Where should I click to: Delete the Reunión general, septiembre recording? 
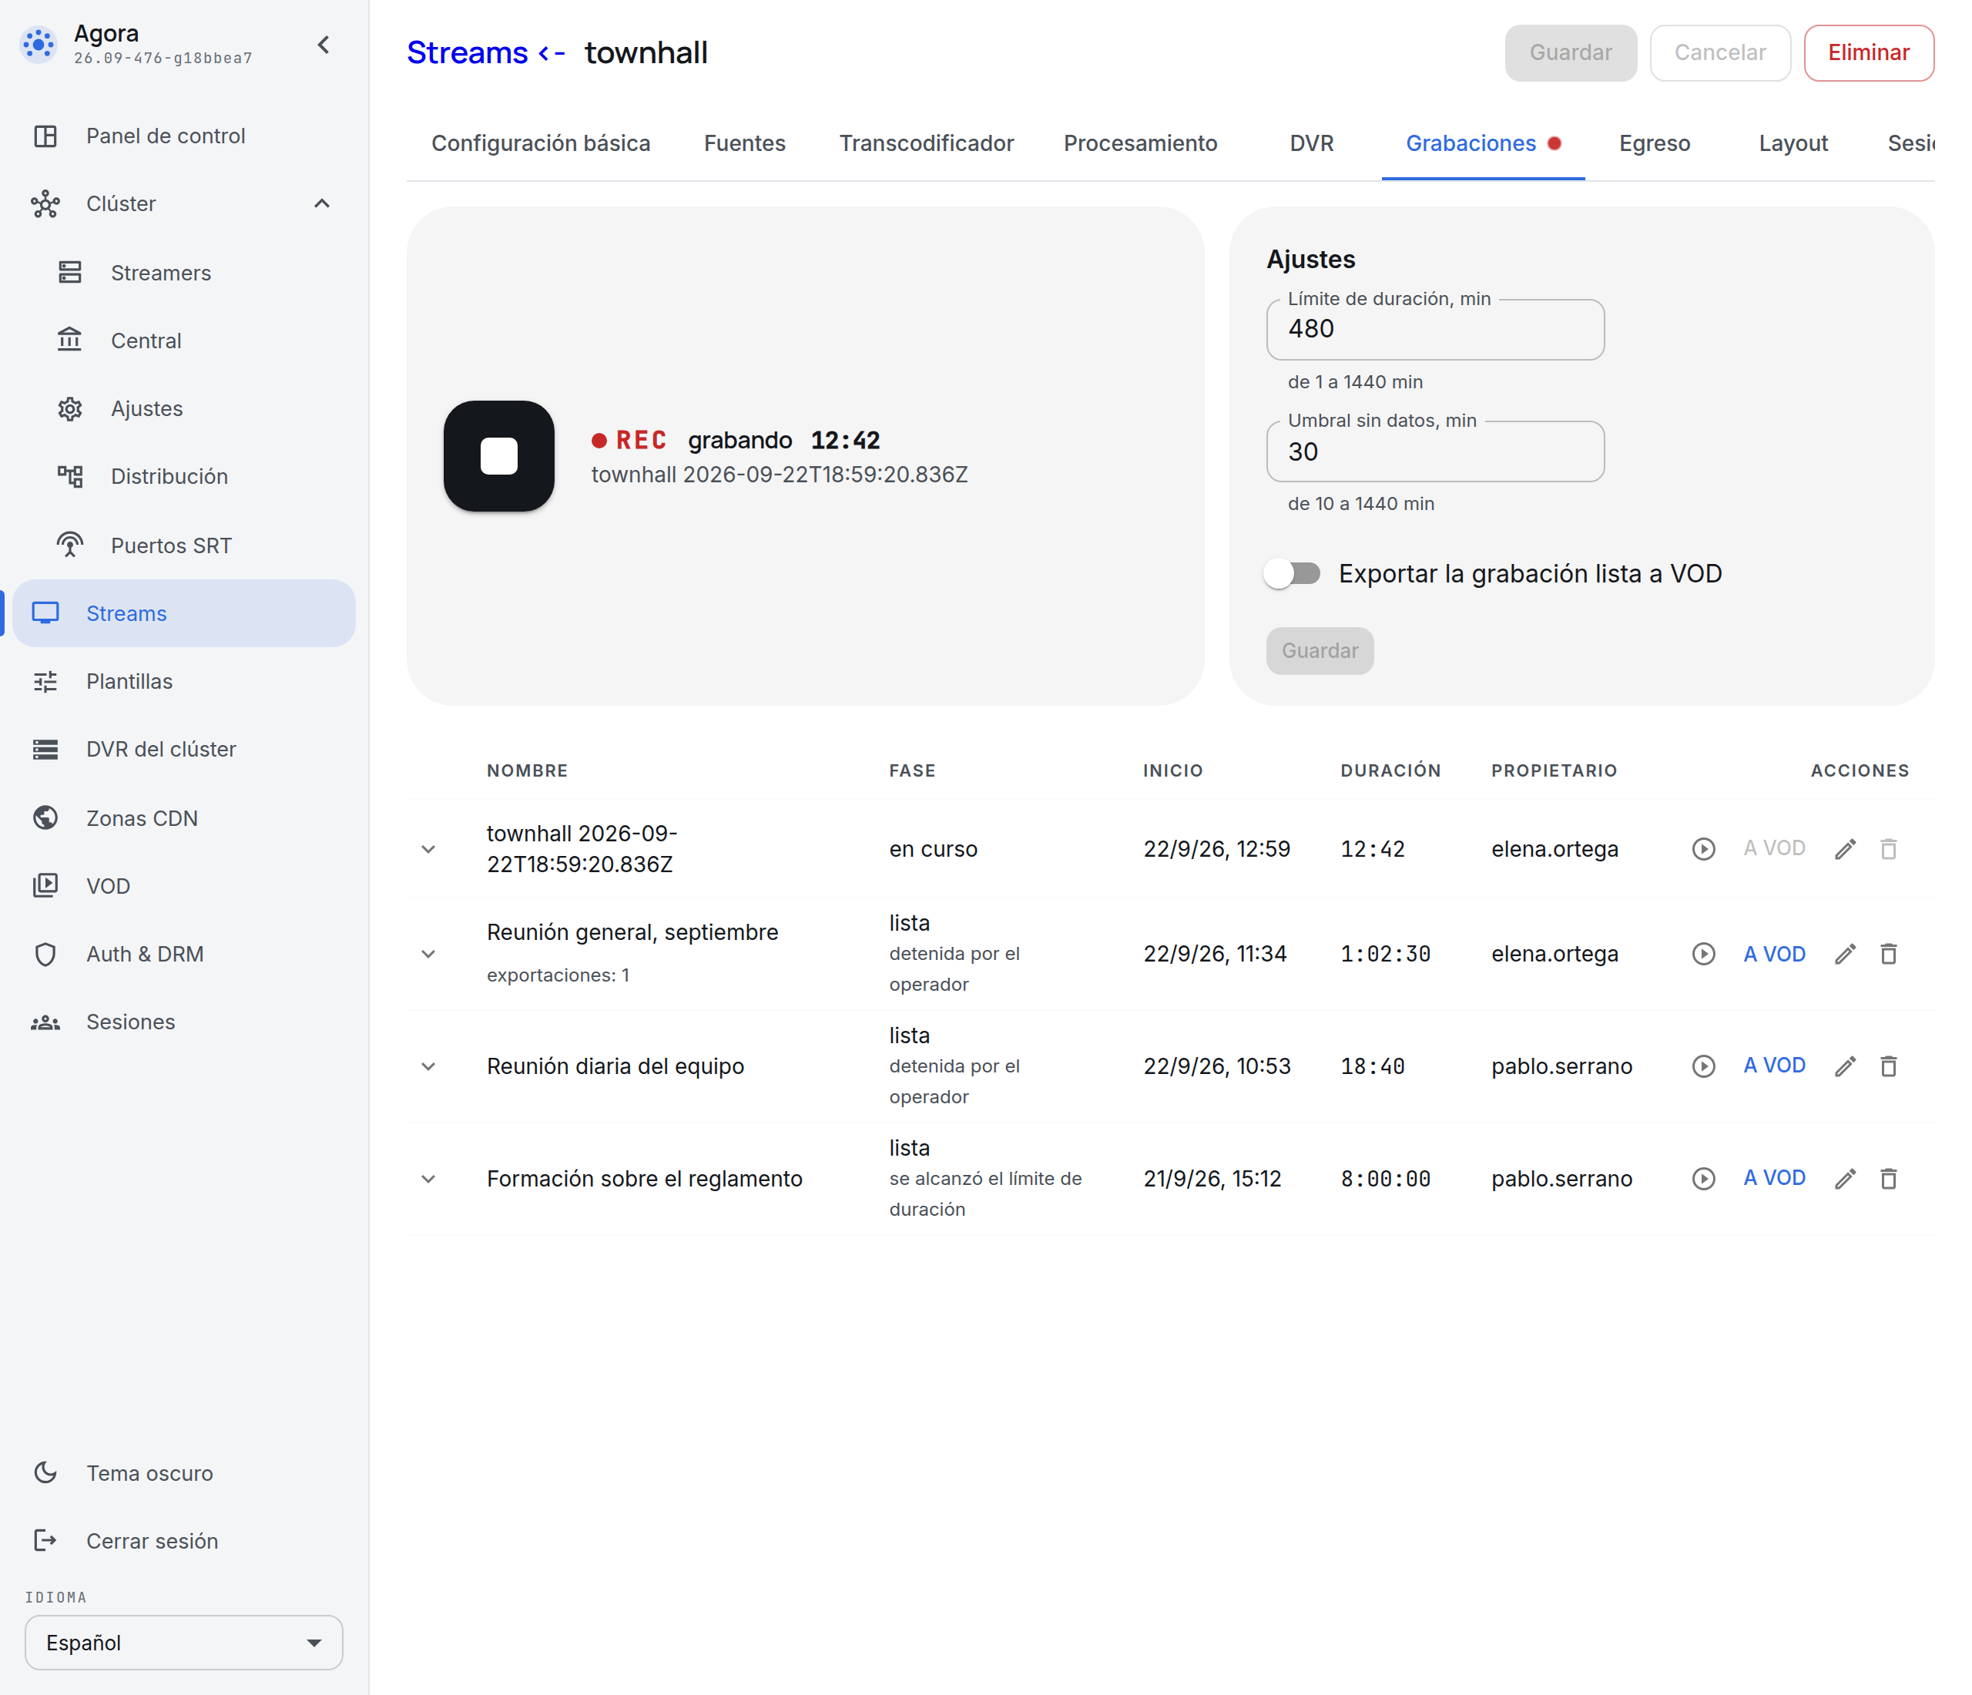tap(1890, 954)
